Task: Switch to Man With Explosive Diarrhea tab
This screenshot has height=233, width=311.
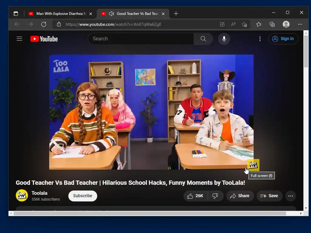Action: coord(60,13)
